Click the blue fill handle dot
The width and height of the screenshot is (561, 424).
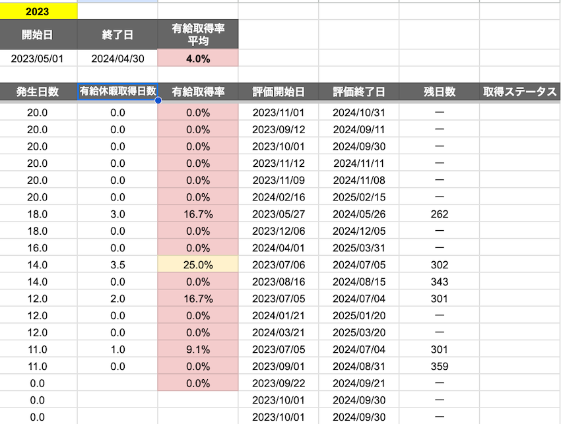coord(158,101)
